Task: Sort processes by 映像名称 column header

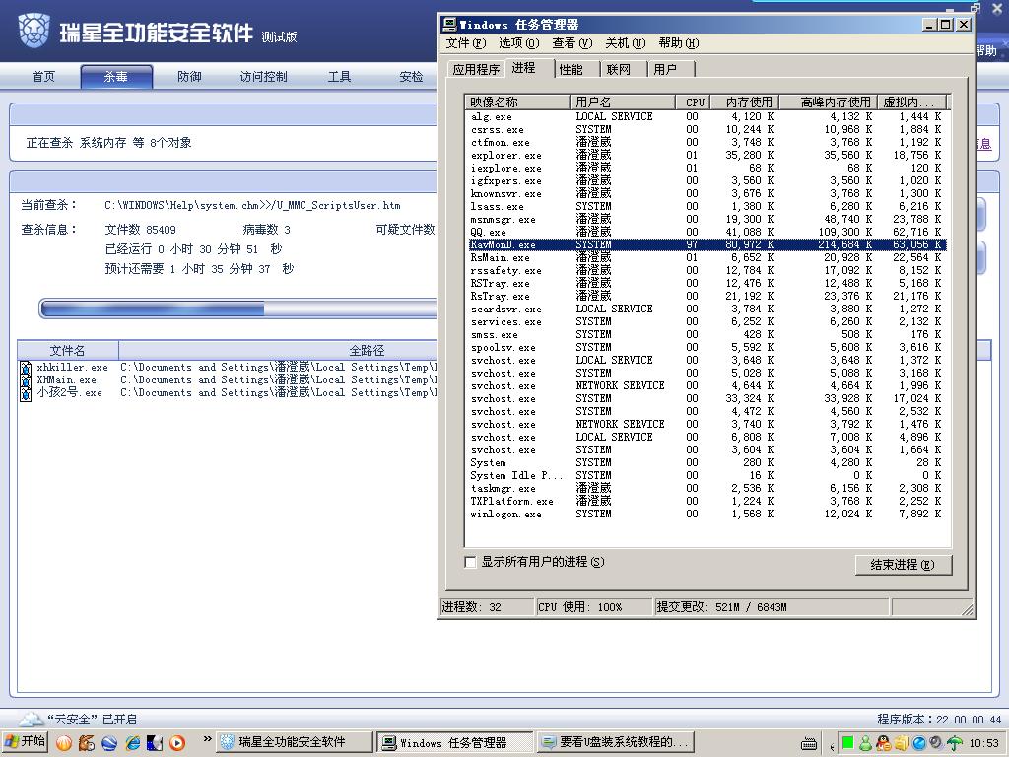Action: click(x=517, y=103)
